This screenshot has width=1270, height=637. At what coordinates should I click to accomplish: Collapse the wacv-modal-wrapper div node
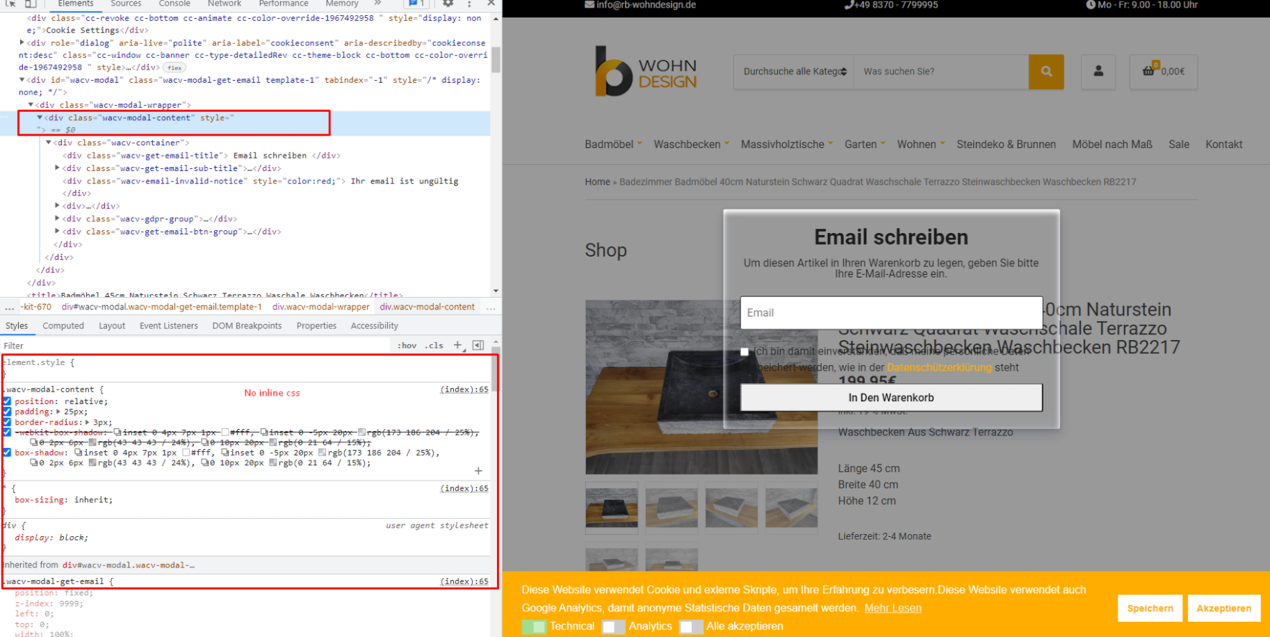pos(31,105)
